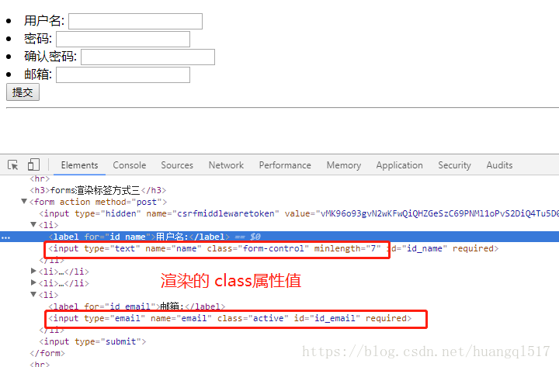Focus the 密码 input field

click(x=123, y=39)
